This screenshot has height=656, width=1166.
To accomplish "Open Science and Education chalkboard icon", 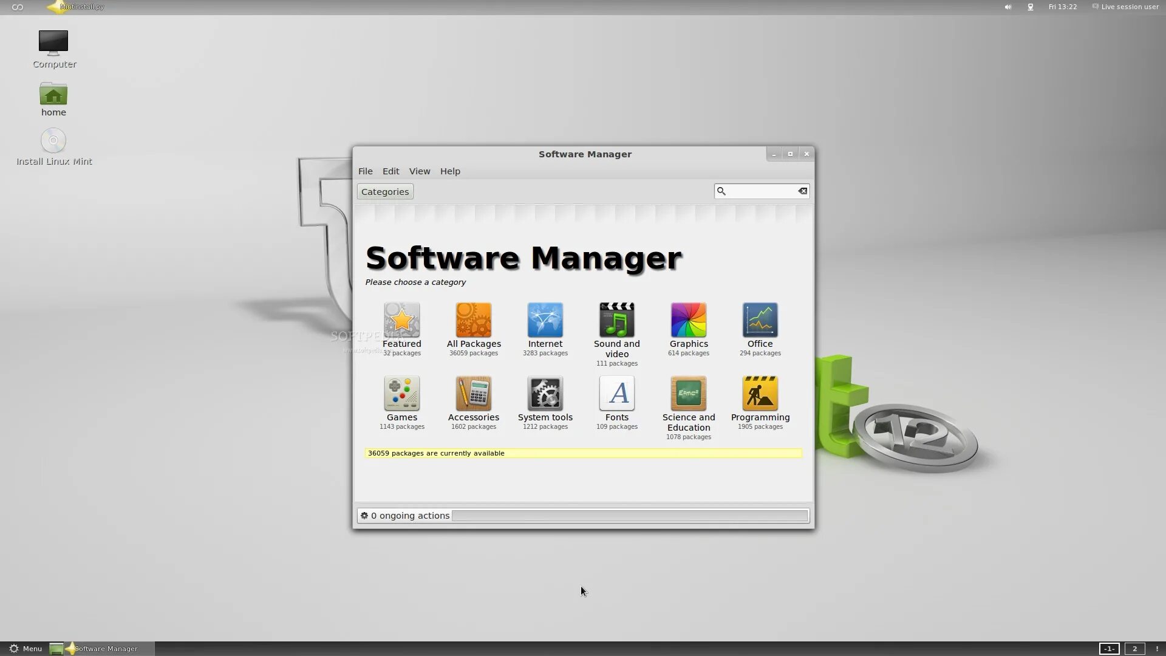I will pos(688,393).
